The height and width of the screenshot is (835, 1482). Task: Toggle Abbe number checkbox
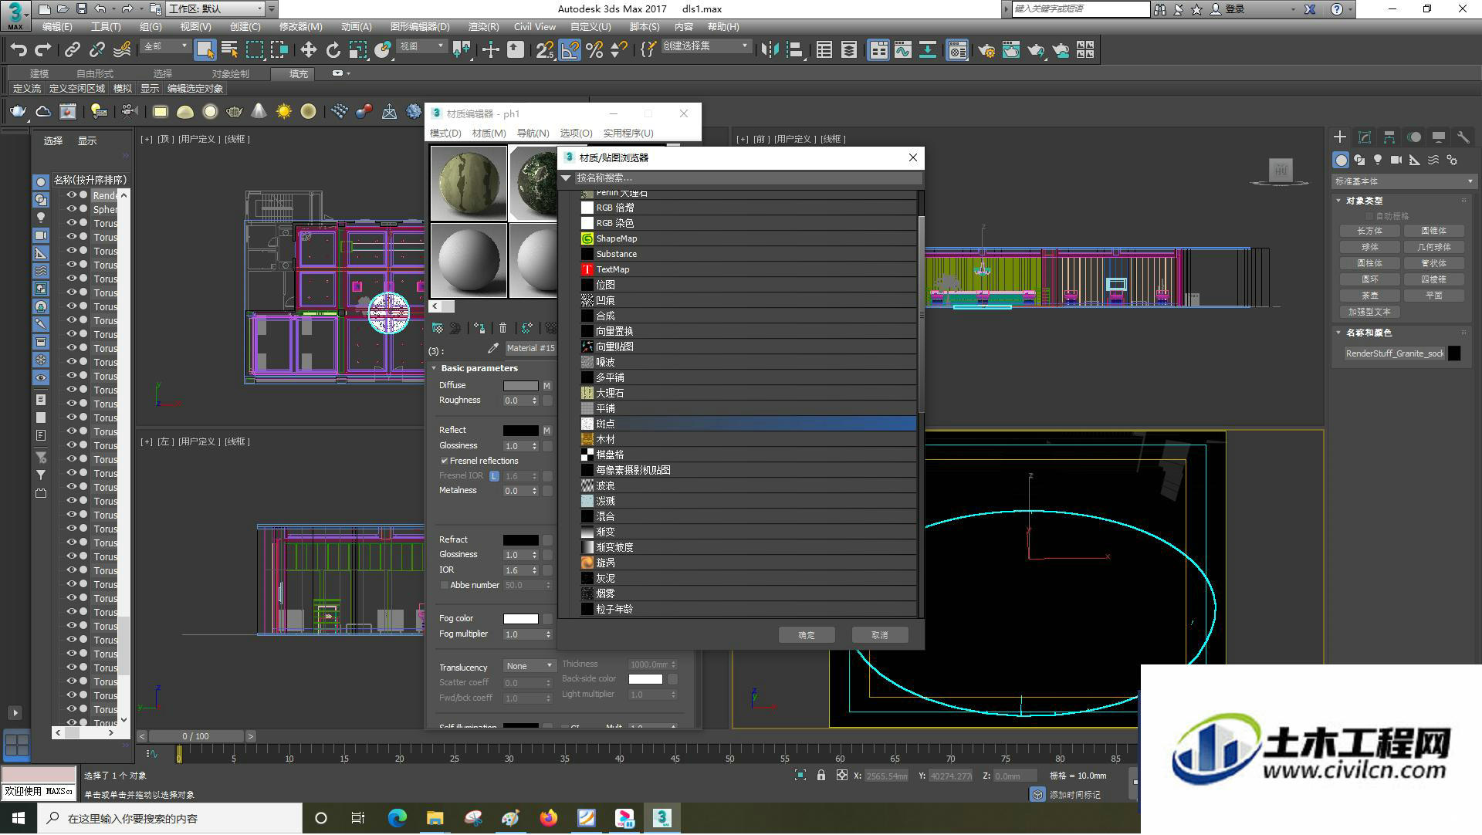point(445,585)
